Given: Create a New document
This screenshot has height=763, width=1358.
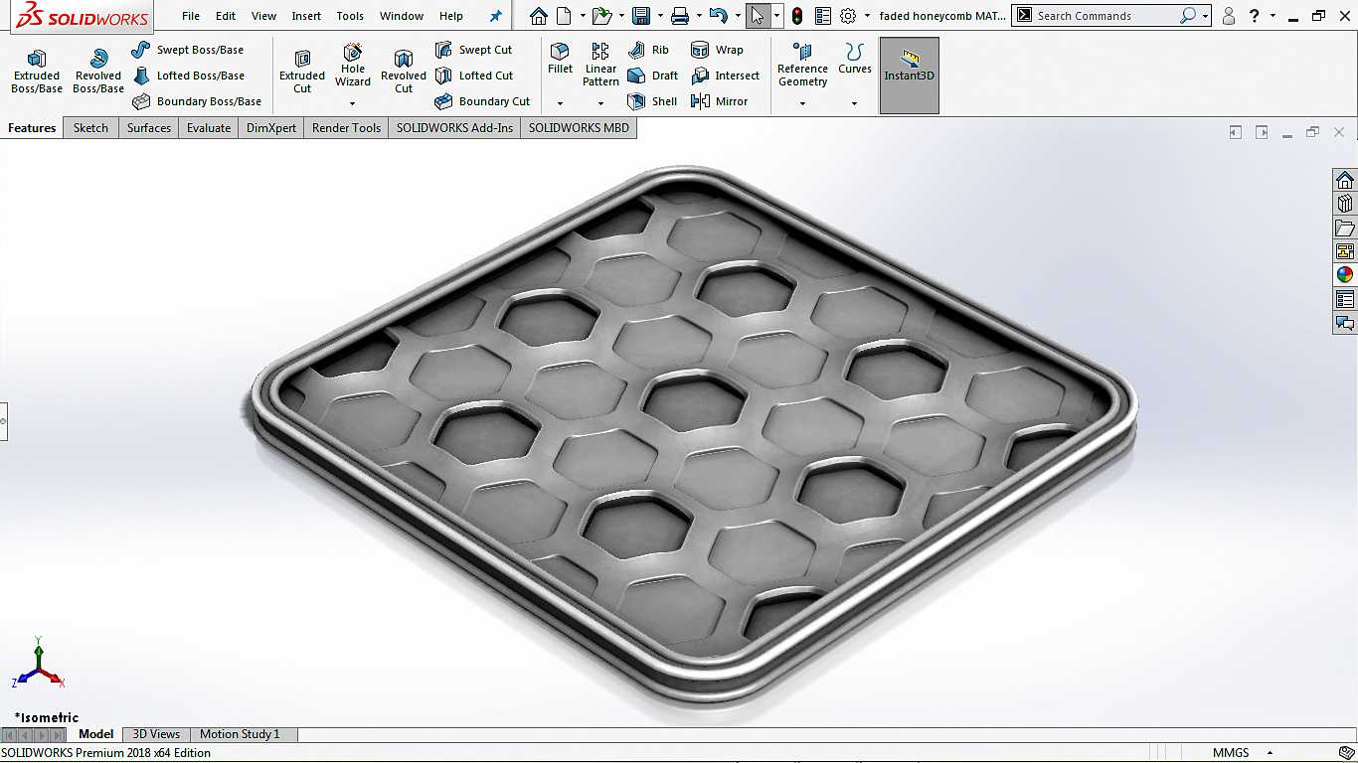Looking at the screenshot, I should 564,16.
